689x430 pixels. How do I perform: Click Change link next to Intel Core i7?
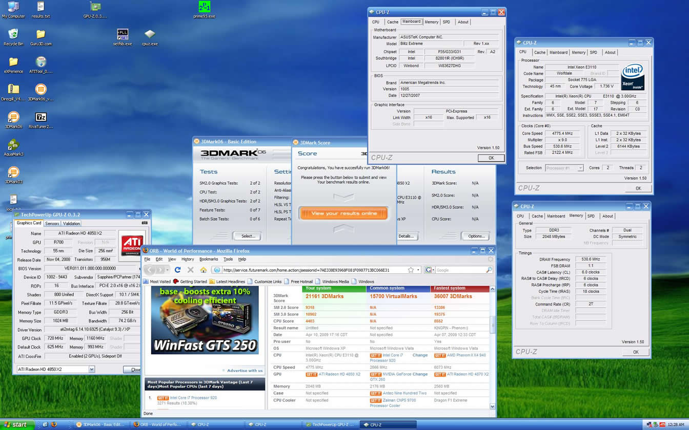pyautogui.click(x=420, y=355)
